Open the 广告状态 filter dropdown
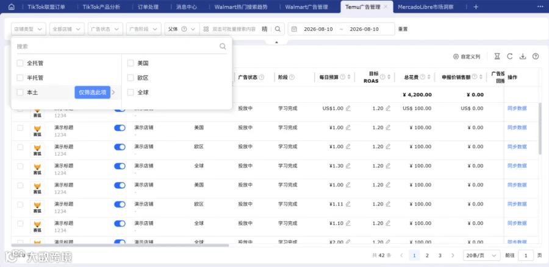Viewport: 549px width, 267px height. coord(105,29)
